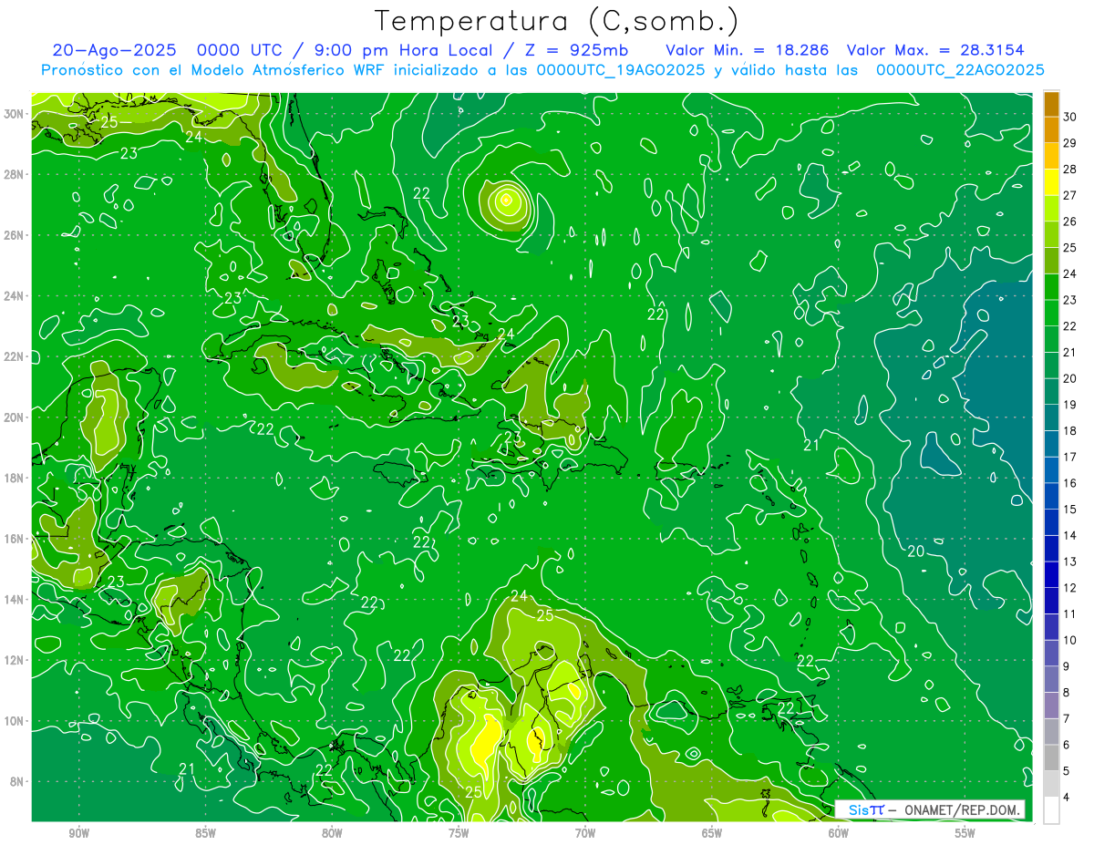Screen dimensions: 1094x845
Task: Click the 85W longitude axis label
Action: pyautogui.click(x=206, y=833)
